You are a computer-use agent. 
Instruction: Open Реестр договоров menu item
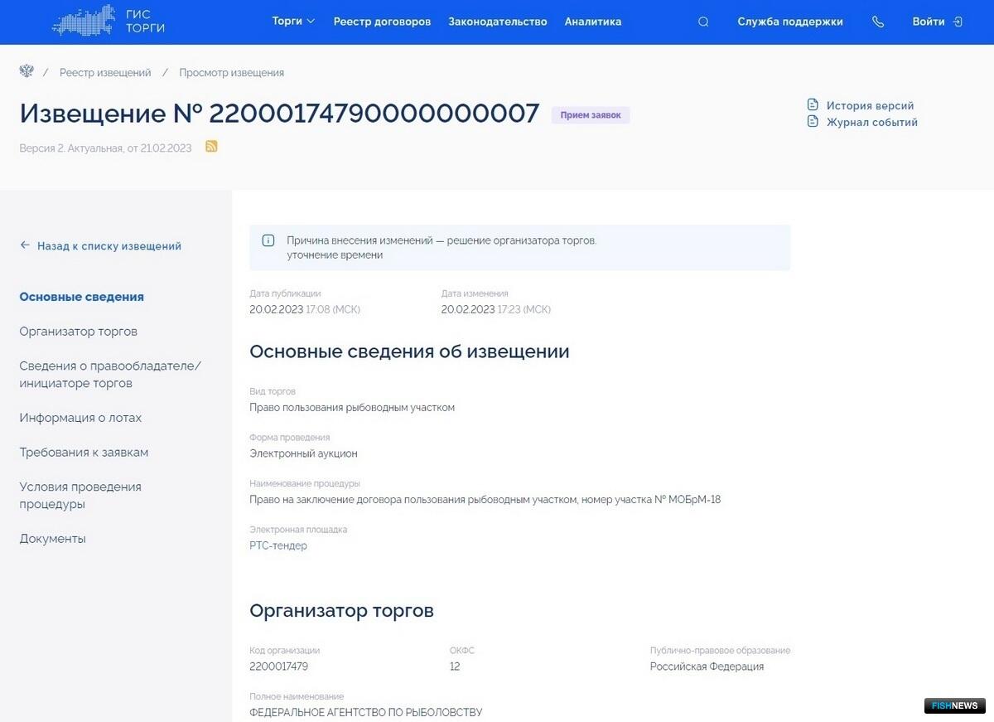pyautogui.click(x=382, y=22)
